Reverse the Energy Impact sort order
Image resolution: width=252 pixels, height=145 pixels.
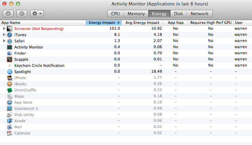tap(104, 23)
